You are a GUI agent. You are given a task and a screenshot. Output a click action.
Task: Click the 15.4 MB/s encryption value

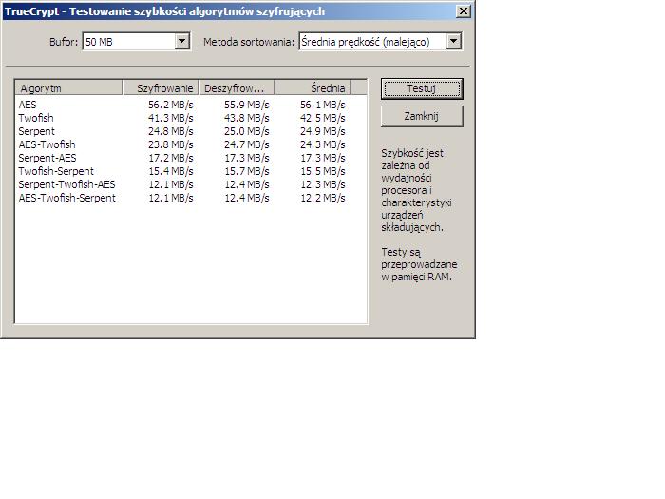pyautogui.click(x=170, y=171)
